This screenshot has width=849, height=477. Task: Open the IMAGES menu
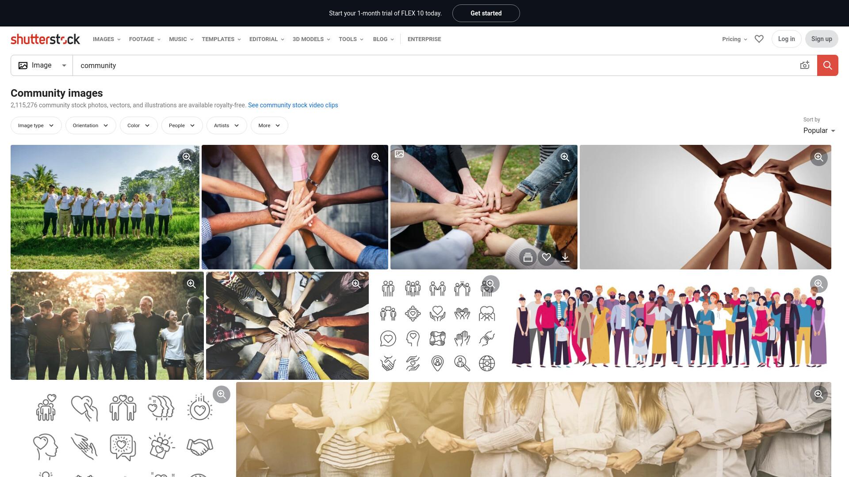coord(107,39)
